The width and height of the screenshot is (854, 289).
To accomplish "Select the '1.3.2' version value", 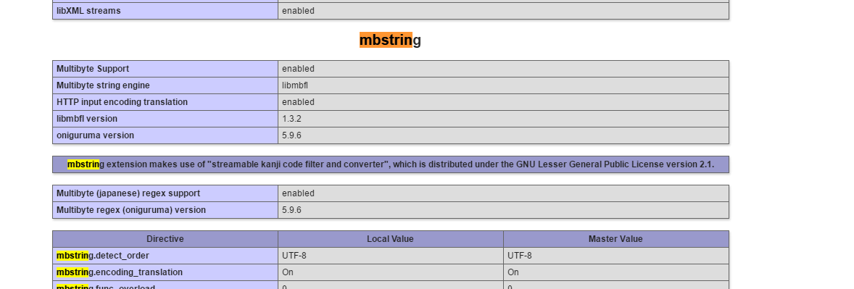I will coord(291,120).
